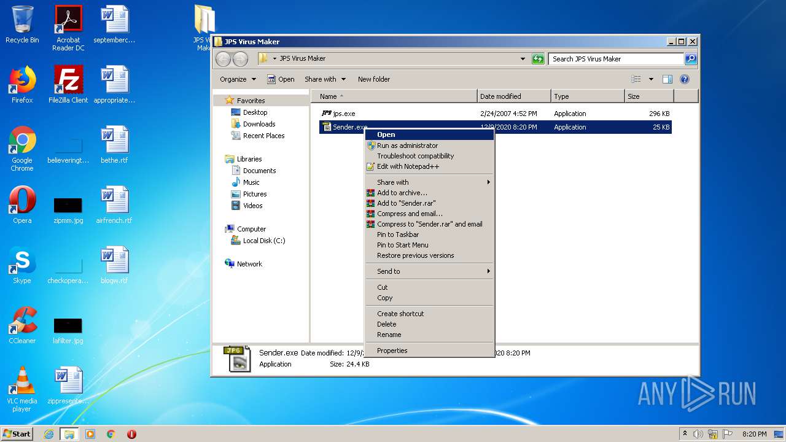Open Properties from context menu

430,351
